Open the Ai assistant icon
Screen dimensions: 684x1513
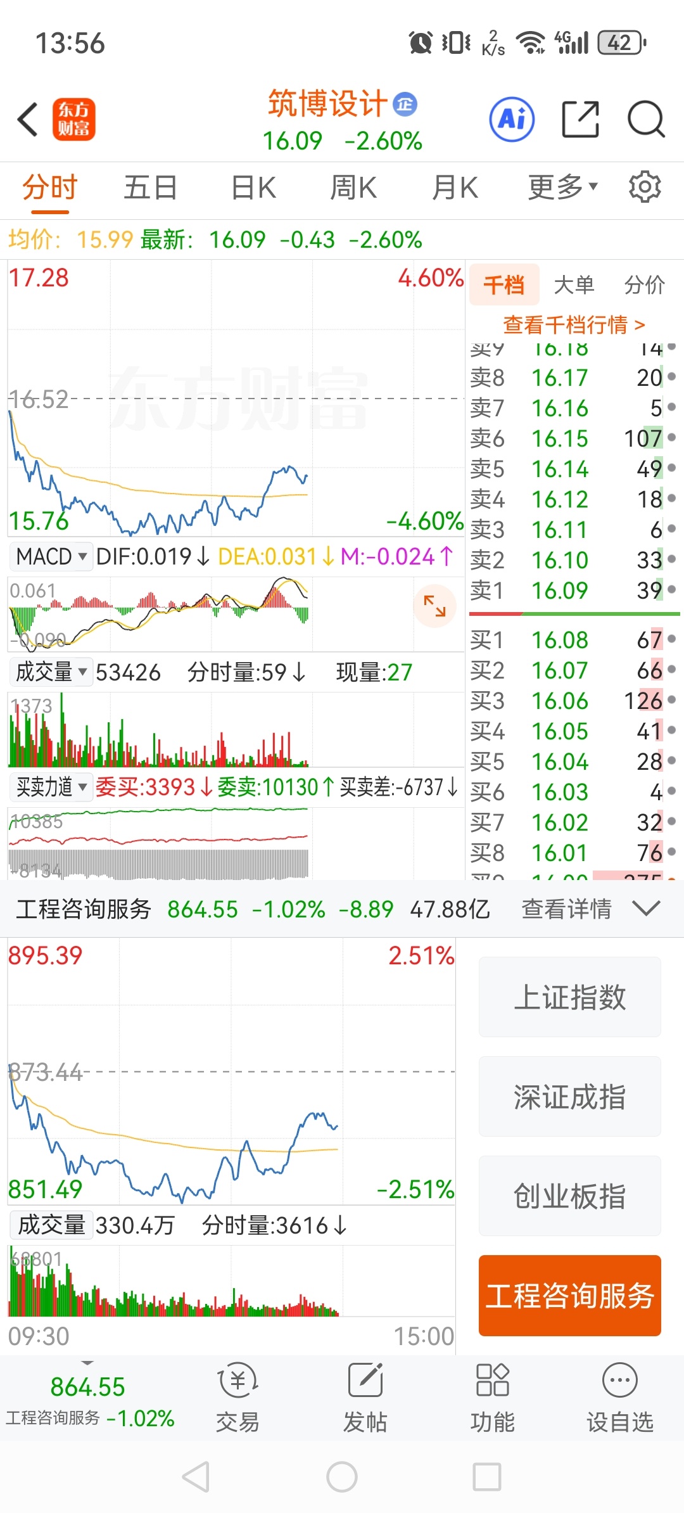click(x=512, y=119)
